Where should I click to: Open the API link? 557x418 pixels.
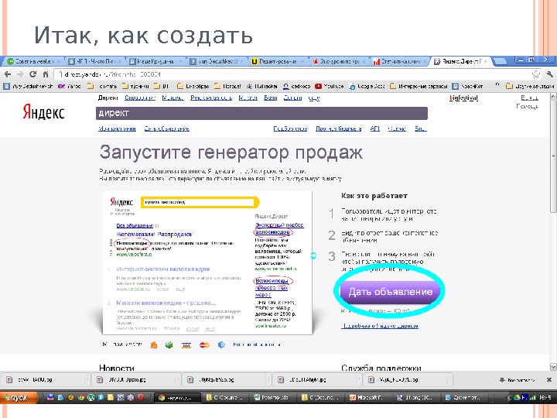pyautogui.click(x=374, y=128)
